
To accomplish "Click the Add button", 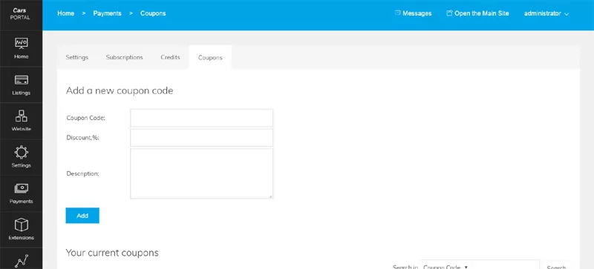I will 82,216.
